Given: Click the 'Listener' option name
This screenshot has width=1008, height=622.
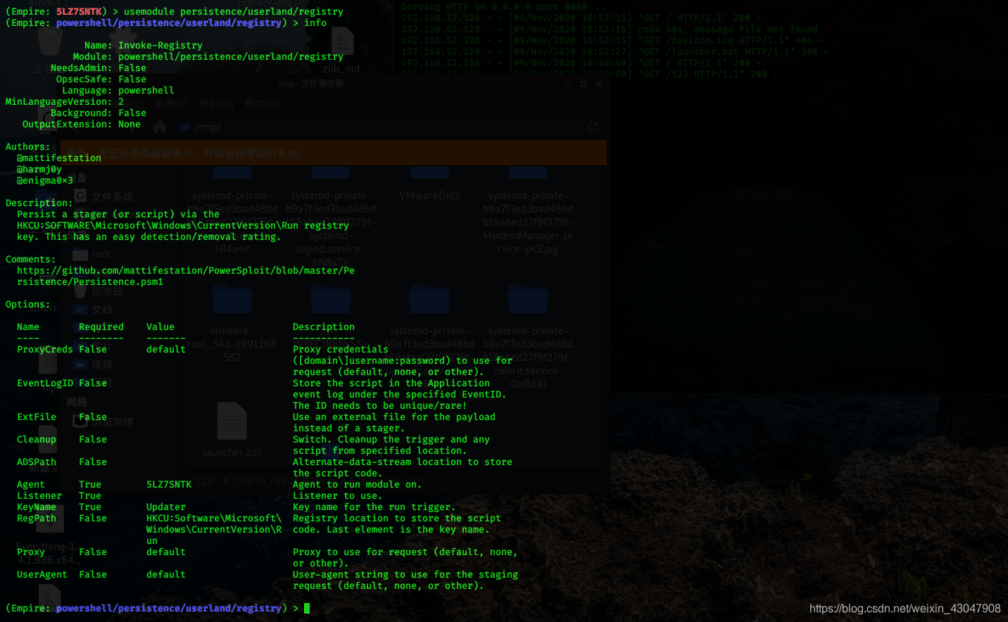Looking at the screenshot, I should tap(39, 495).
